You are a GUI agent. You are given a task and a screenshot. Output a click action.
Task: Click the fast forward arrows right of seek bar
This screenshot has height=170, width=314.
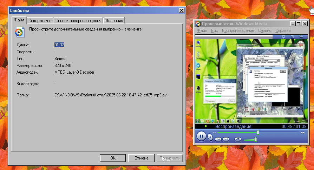(302, 132)
